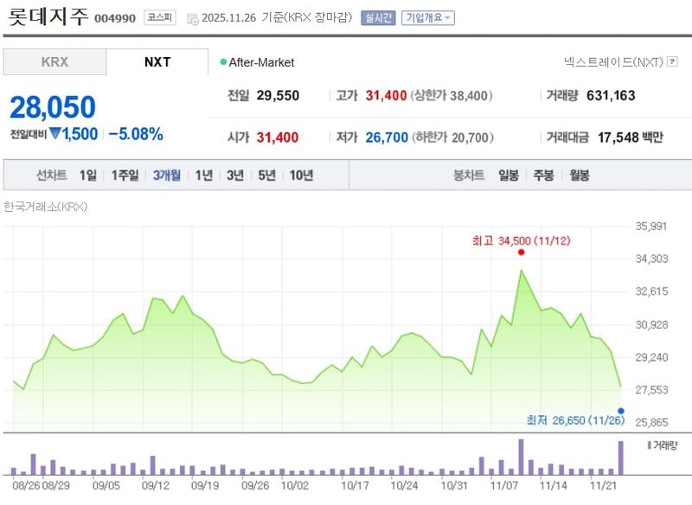Select the 1년 chart period
This screenshot has height=505, width=692.
coord(204,175)
